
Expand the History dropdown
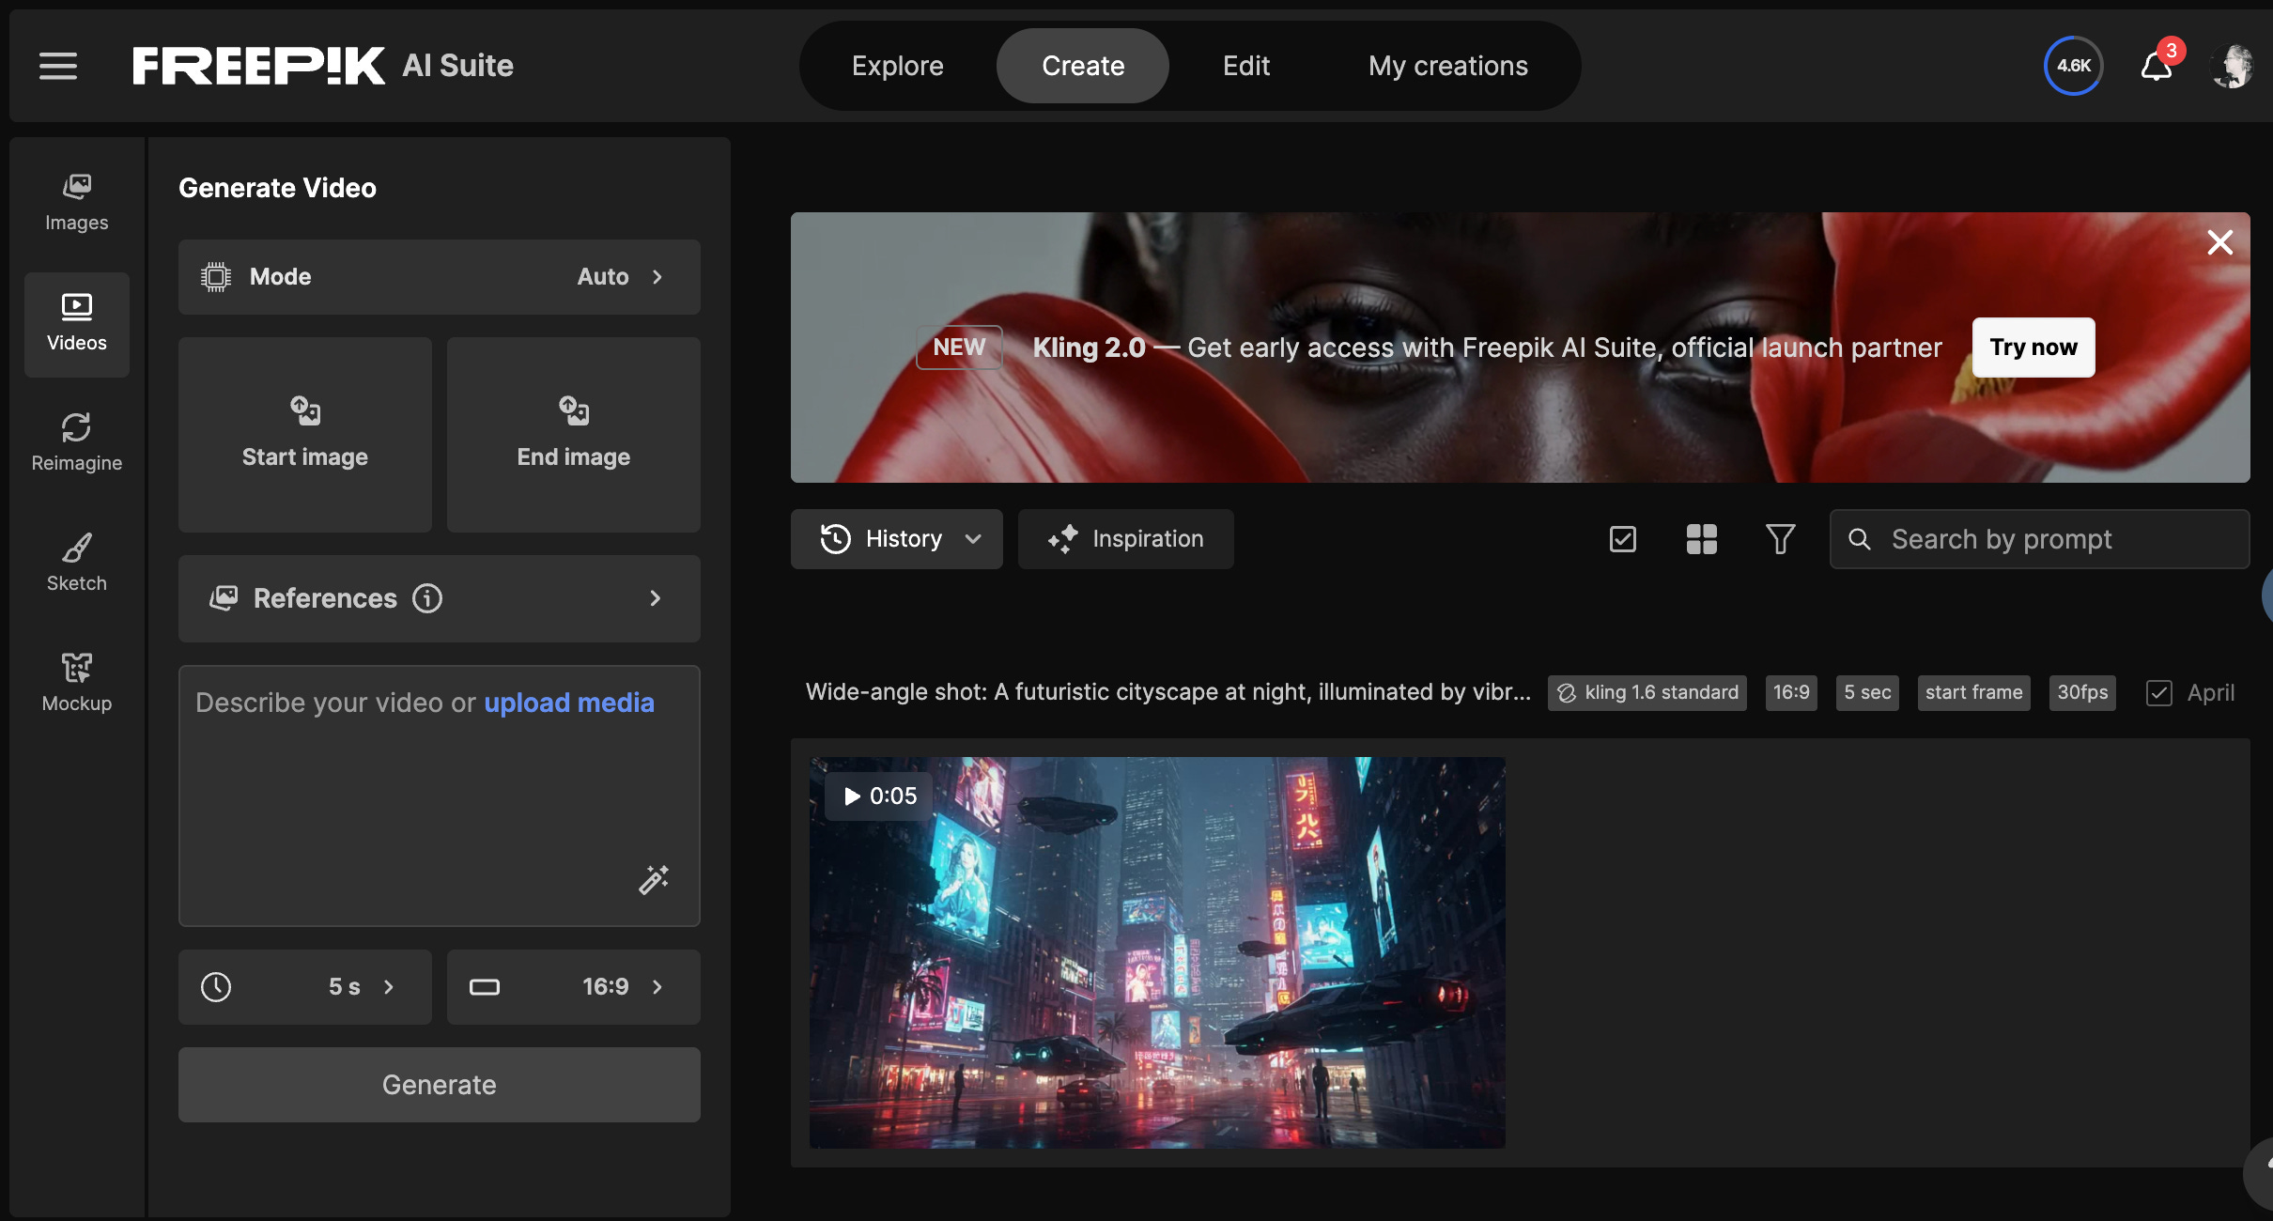coord(896,539)
